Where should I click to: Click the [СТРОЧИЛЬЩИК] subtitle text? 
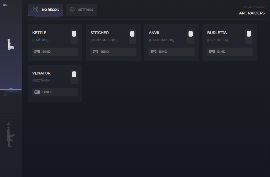(105, 40)
